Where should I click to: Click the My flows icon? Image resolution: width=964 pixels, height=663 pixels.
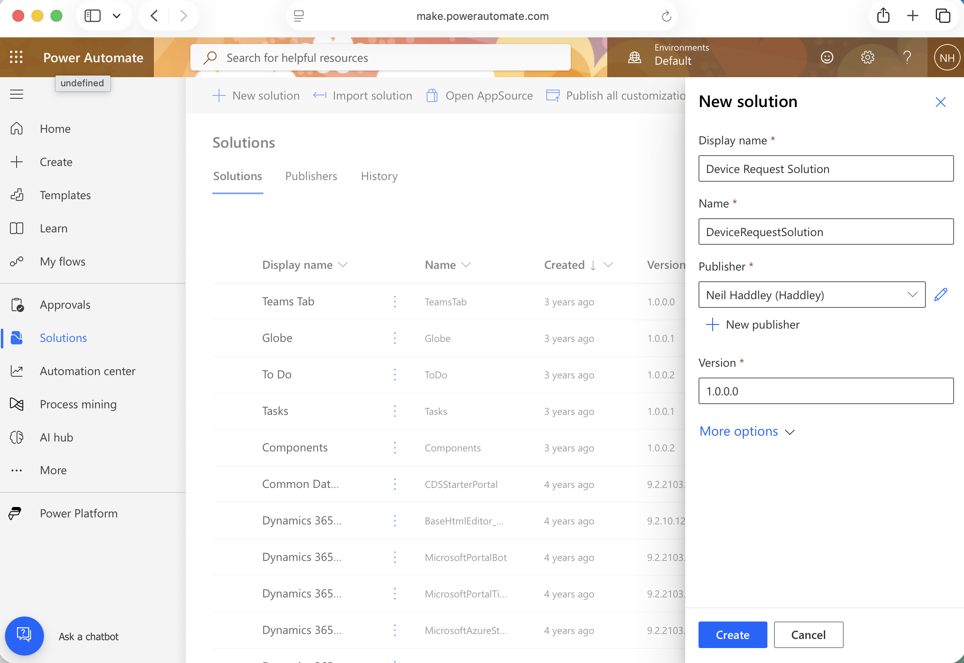[x=17, y=262]
